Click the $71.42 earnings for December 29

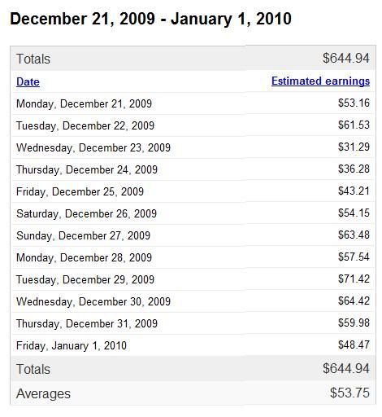[354, 279]
